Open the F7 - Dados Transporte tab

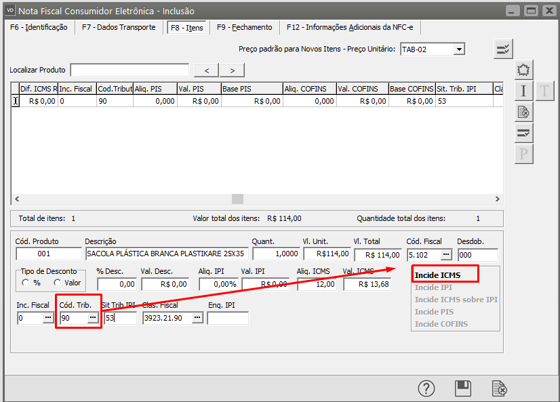coord(119,27)
